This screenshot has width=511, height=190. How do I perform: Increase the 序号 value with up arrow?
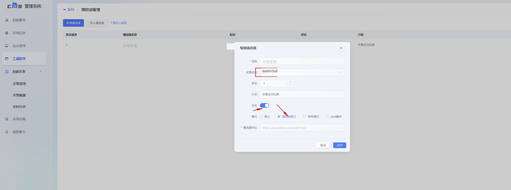point(290,81)
